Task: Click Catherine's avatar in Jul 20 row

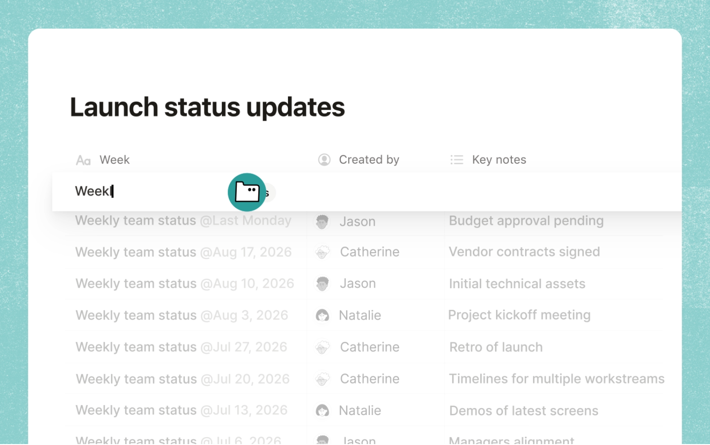Action: (322, 379)
